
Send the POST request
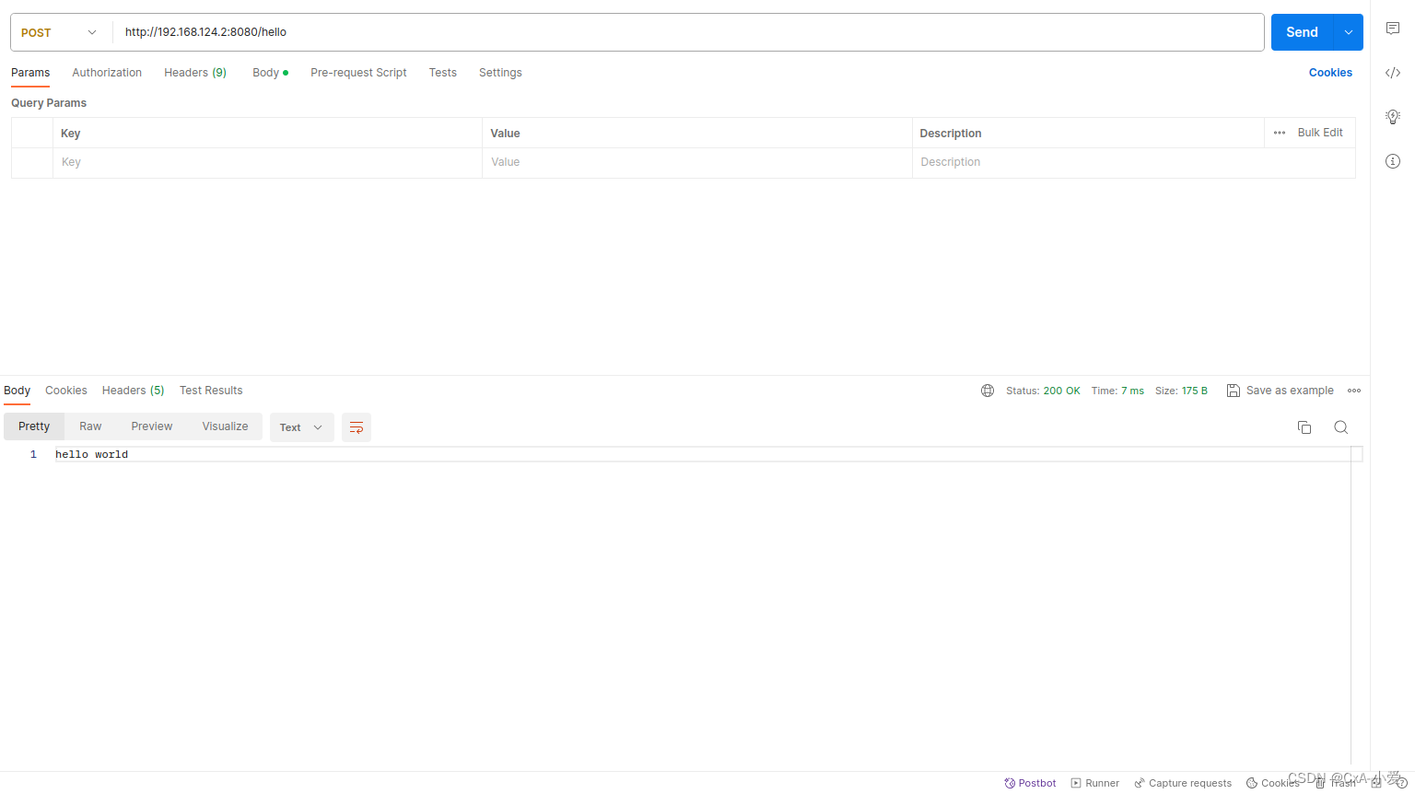click(x=1303, y=32)
